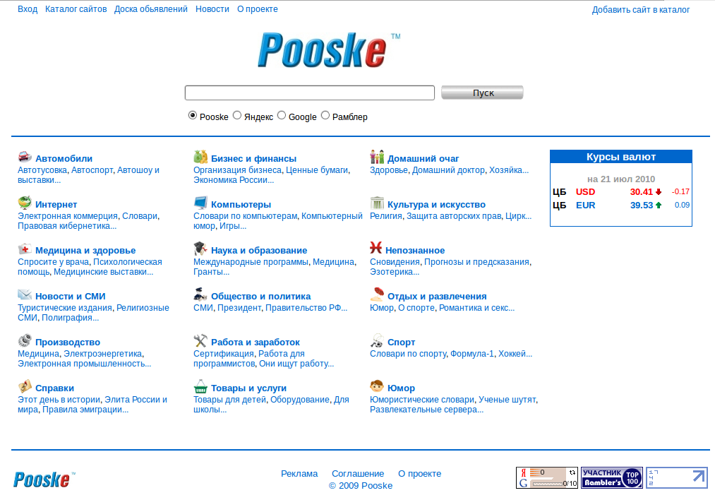
Task: Click the small Pooske footer logo
Action: coord(44,480)
